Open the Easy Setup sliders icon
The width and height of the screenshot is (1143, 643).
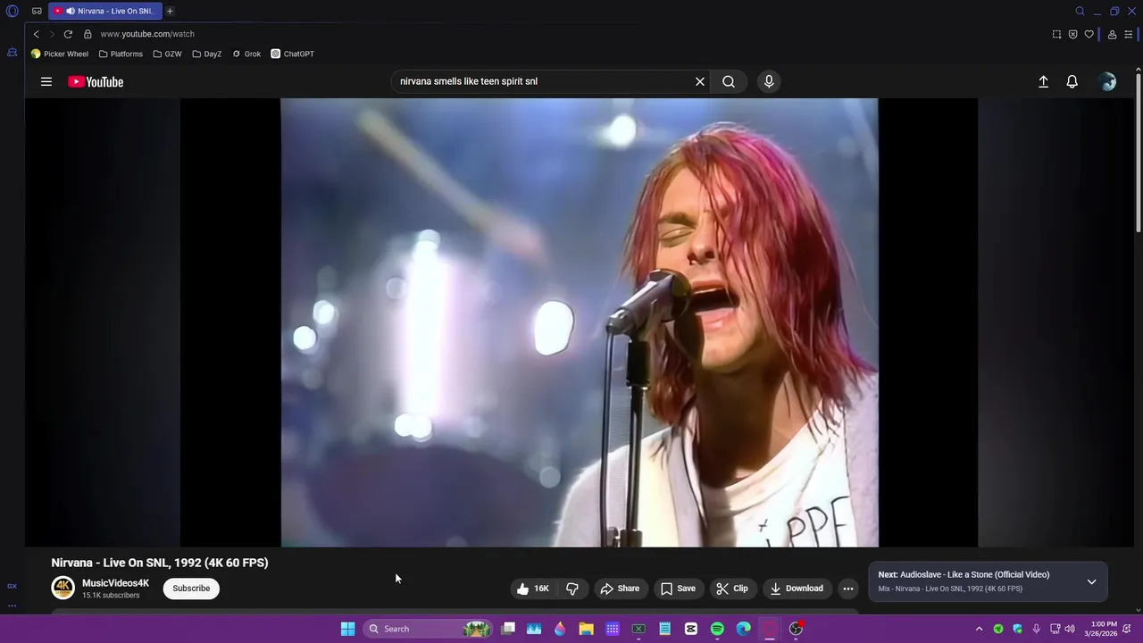click(1129, 34)
